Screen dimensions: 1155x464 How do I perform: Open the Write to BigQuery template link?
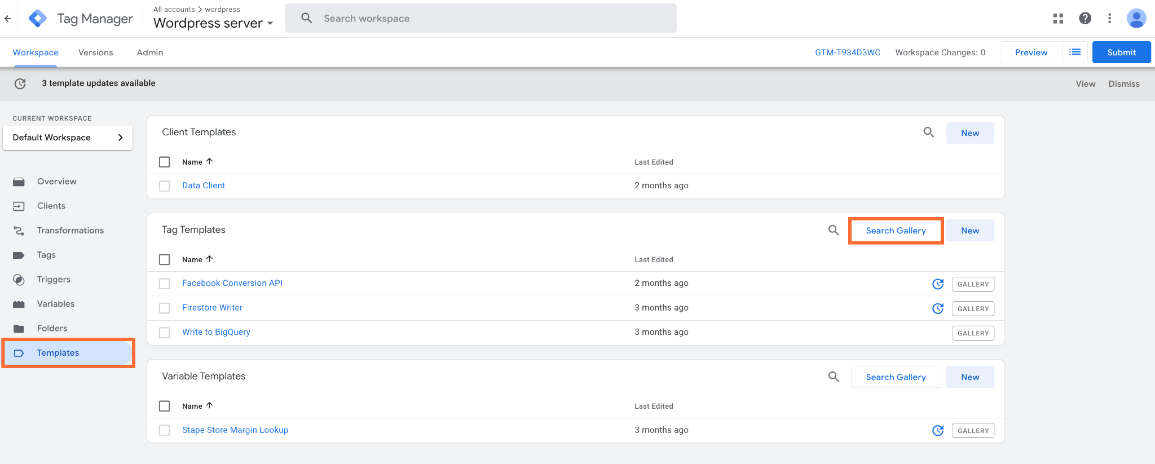click(x=216, y=332)
